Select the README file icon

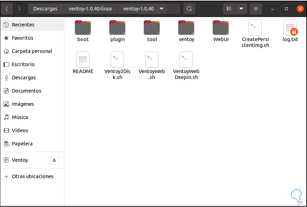[83, 60]
